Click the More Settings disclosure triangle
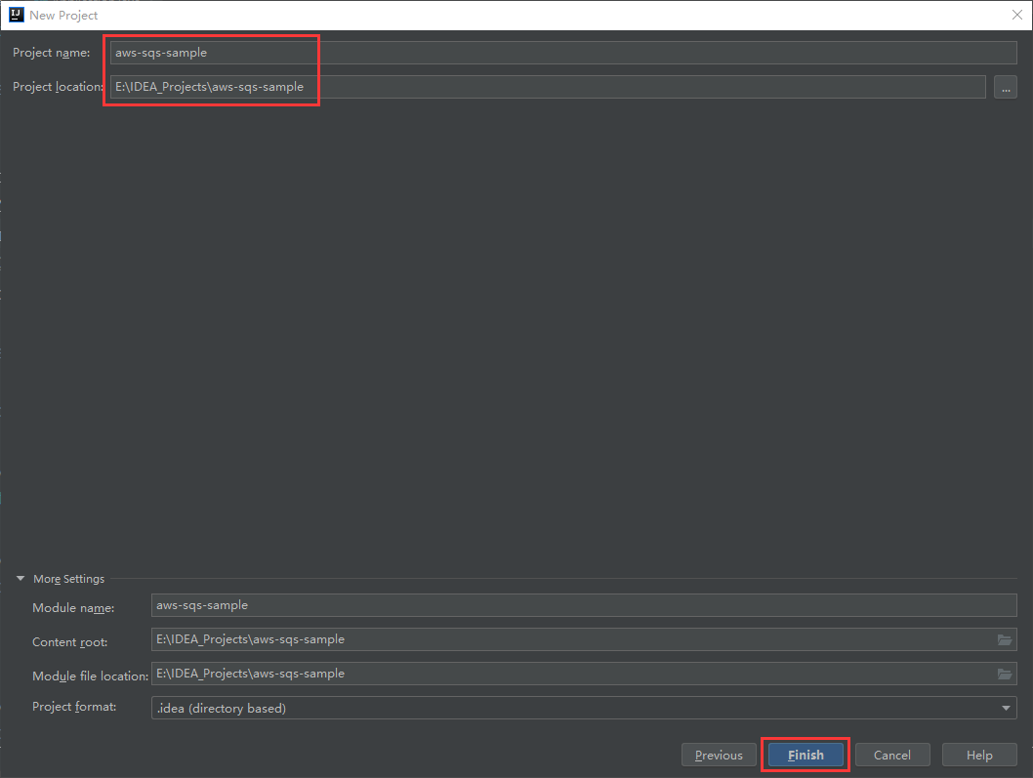This screenshot has height=778, width=1033. coord(21,578)
